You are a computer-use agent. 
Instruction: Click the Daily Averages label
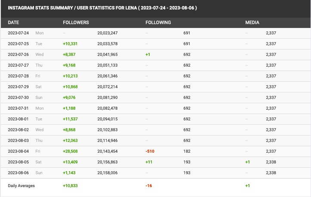point(21,186)
